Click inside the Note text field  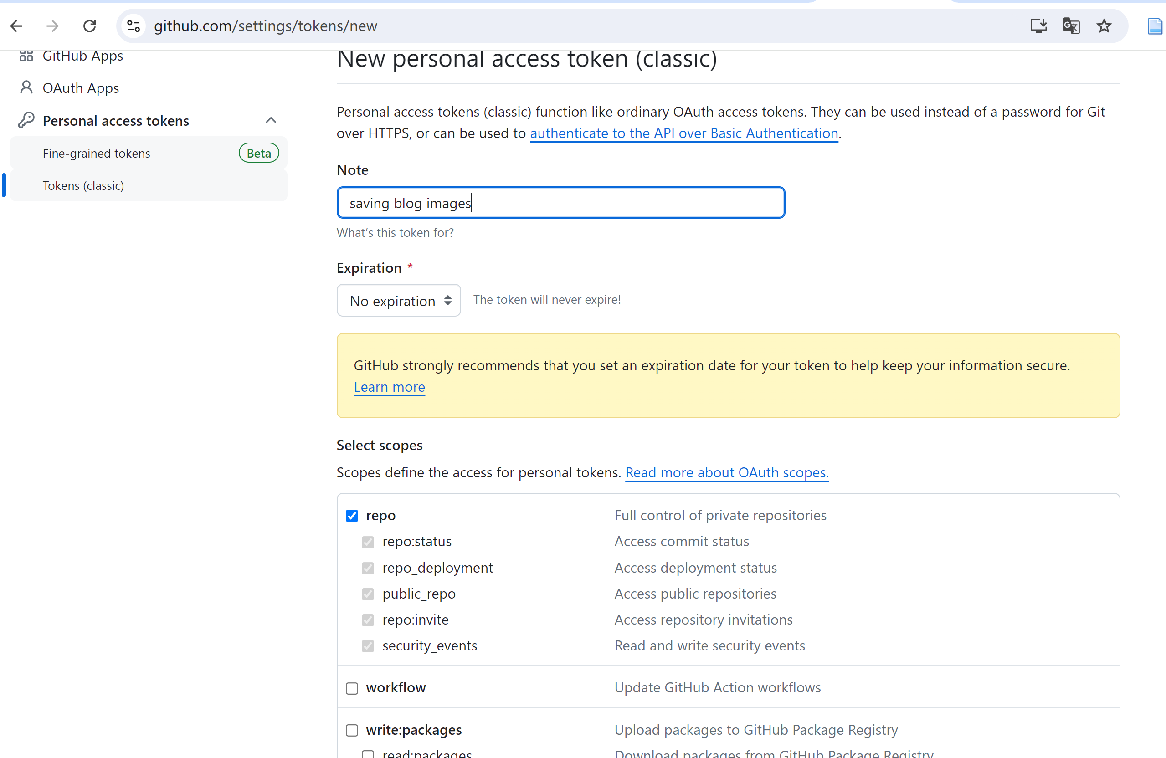pos(560,202)
